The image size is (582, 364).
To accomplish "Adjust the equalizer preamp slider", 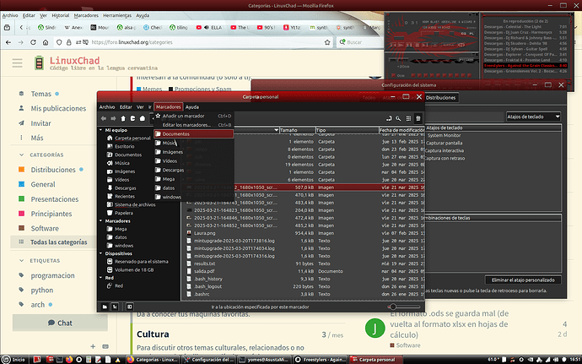I will tap(393, 75).
